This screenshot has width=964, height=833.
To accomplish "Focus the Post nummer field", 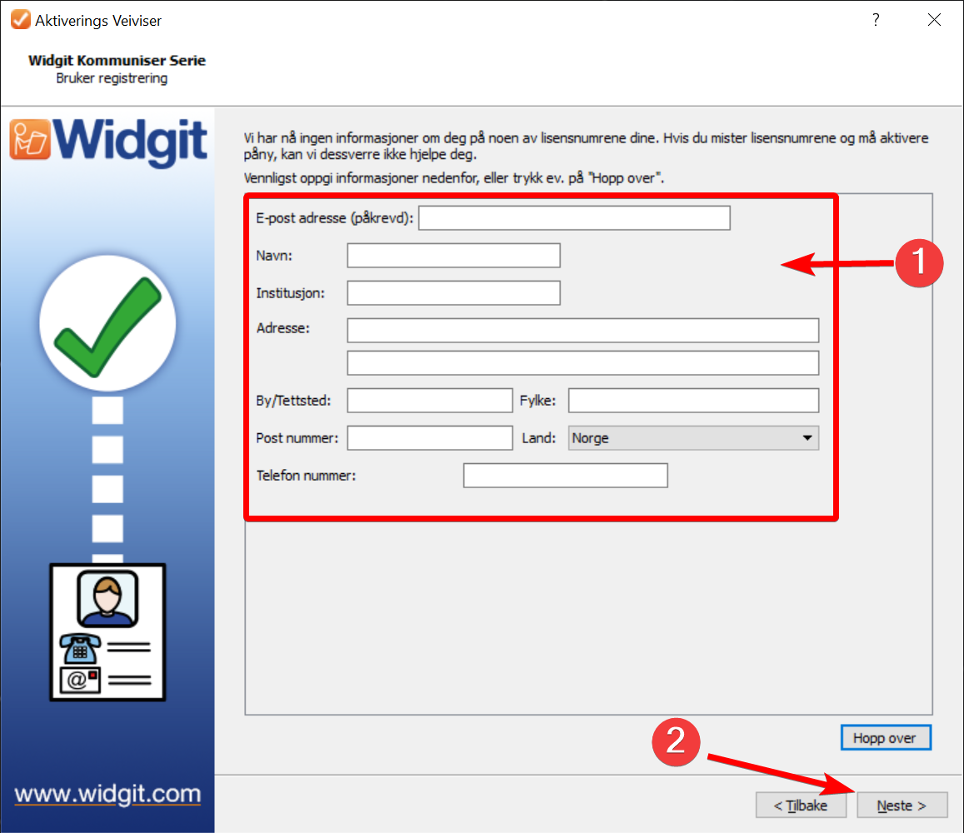I will pyautogui.click(x=430, y=437).
